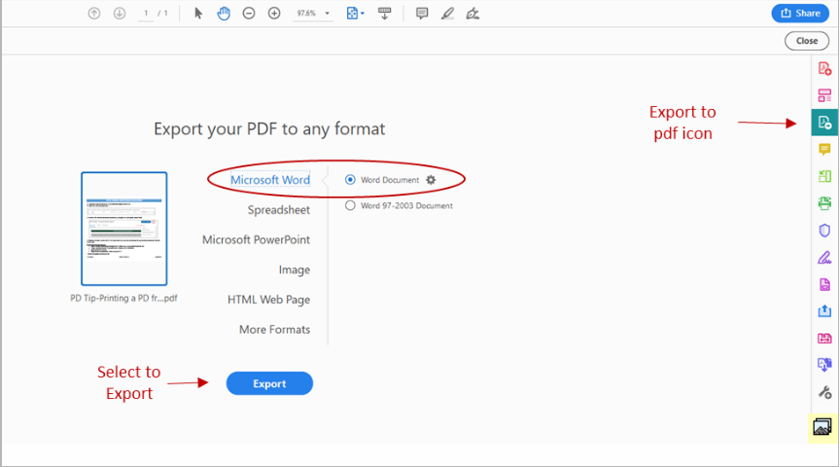Open the magenta document sidebar tool

[x=824, y=284]
